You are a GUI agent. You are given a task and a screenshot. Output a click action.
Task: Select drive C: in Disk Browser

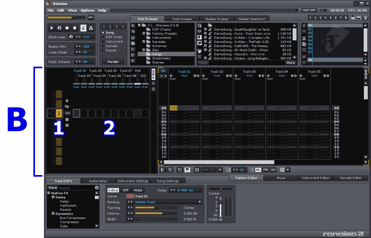click(133, 49)
